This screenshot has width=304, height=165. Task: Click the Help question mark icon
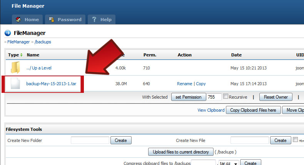[x=94, y=20]
